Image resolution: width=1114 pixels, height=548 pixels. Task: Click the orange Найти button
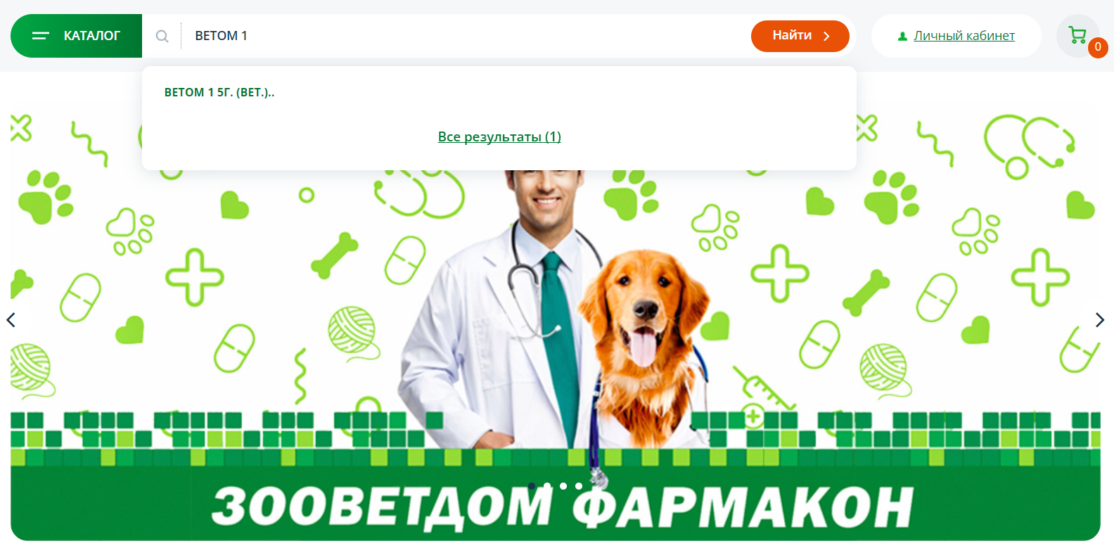800,36
